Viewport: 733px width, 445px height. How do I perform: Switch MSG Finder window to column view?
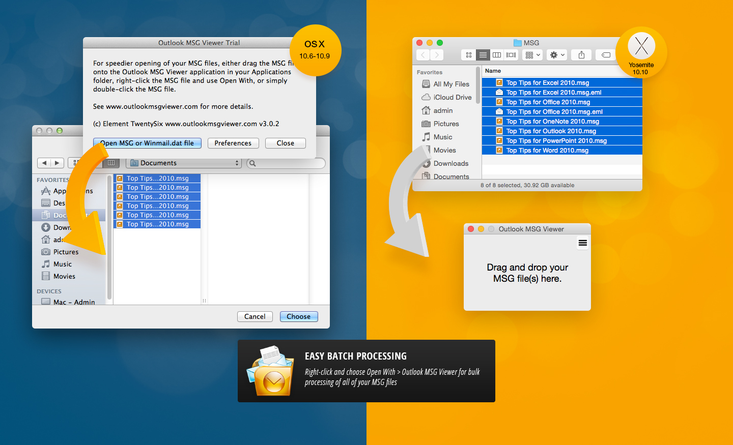497,55
